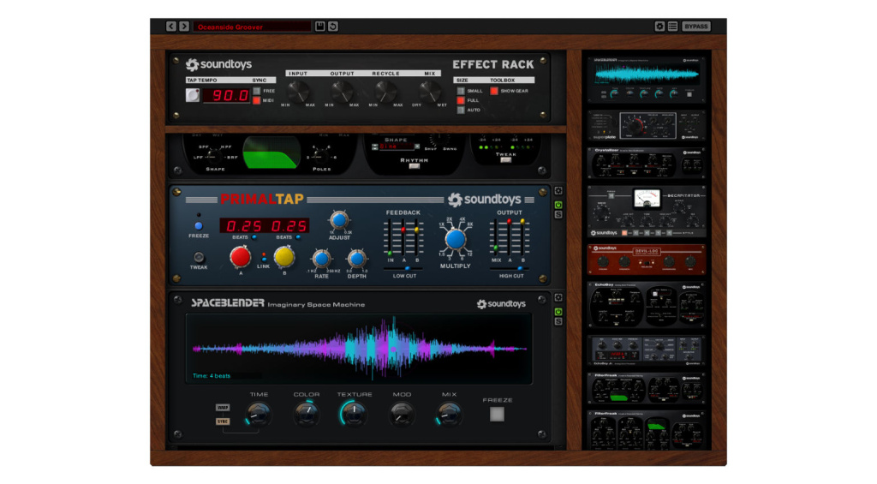The height and width of the screenshot is (484, 877).
Task: Click the SpaceBlender TEXTURE knob
Action: tap(354, 415)
